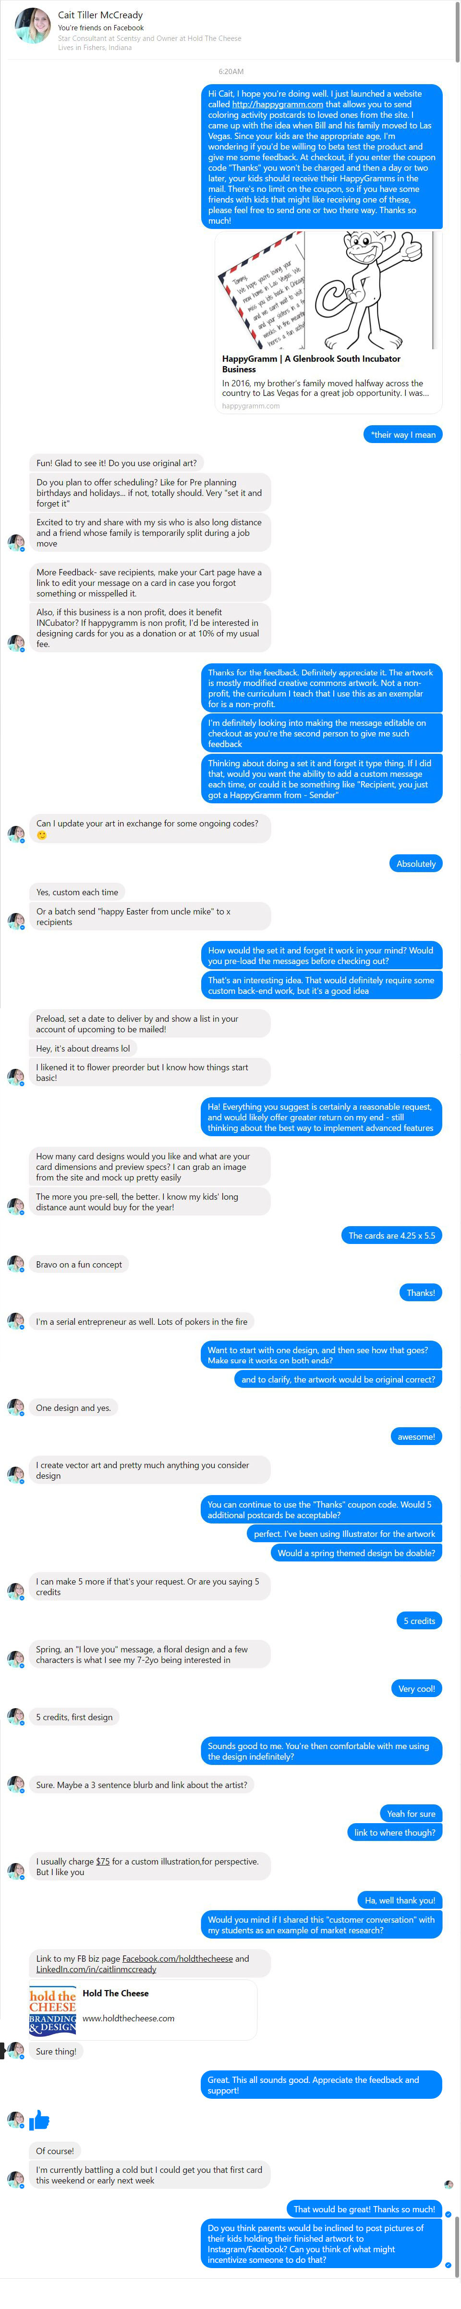Open the Facebook.com/holdthecheese link

point(177,1958)
